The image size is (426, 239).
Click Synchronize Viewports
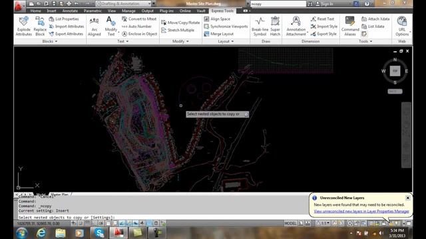pos(226,27)
